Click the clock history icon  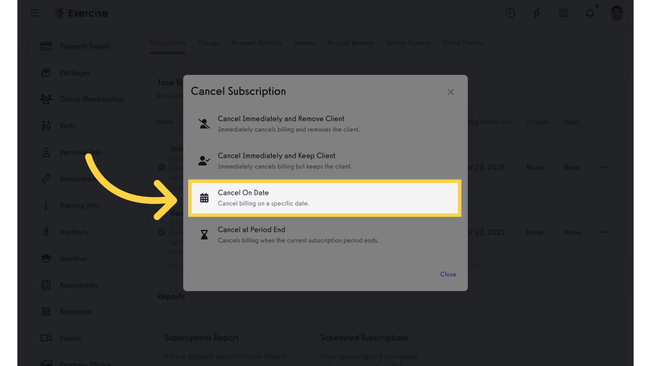click(510, 13)
